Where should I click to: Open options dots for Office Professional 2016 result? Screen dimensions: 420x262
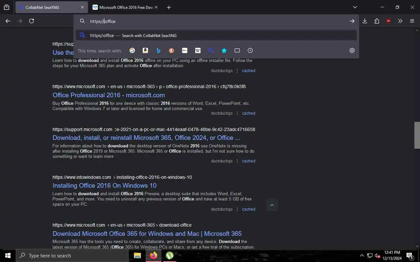[x=237, y=113]
